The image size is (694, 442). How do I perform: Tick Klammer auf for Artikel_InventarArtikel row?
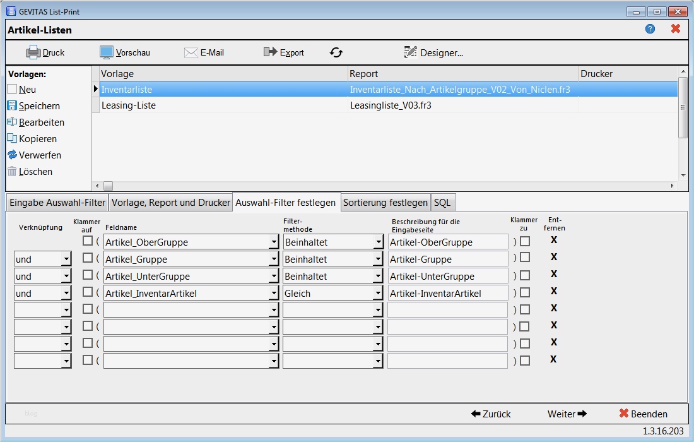[88, 292]
